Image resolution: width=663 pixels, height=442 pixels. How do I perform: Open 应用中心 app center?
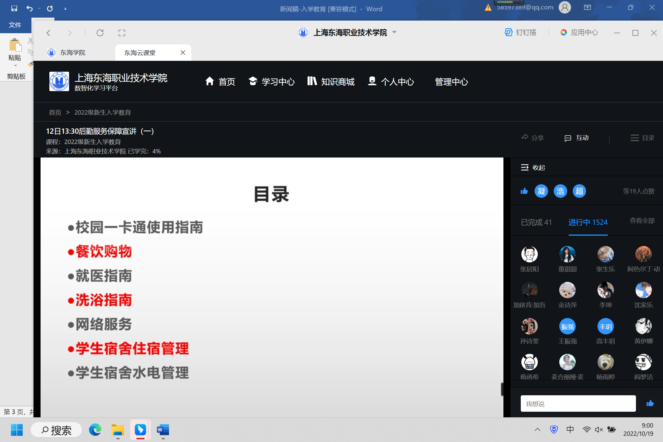(x=579, y=33)
